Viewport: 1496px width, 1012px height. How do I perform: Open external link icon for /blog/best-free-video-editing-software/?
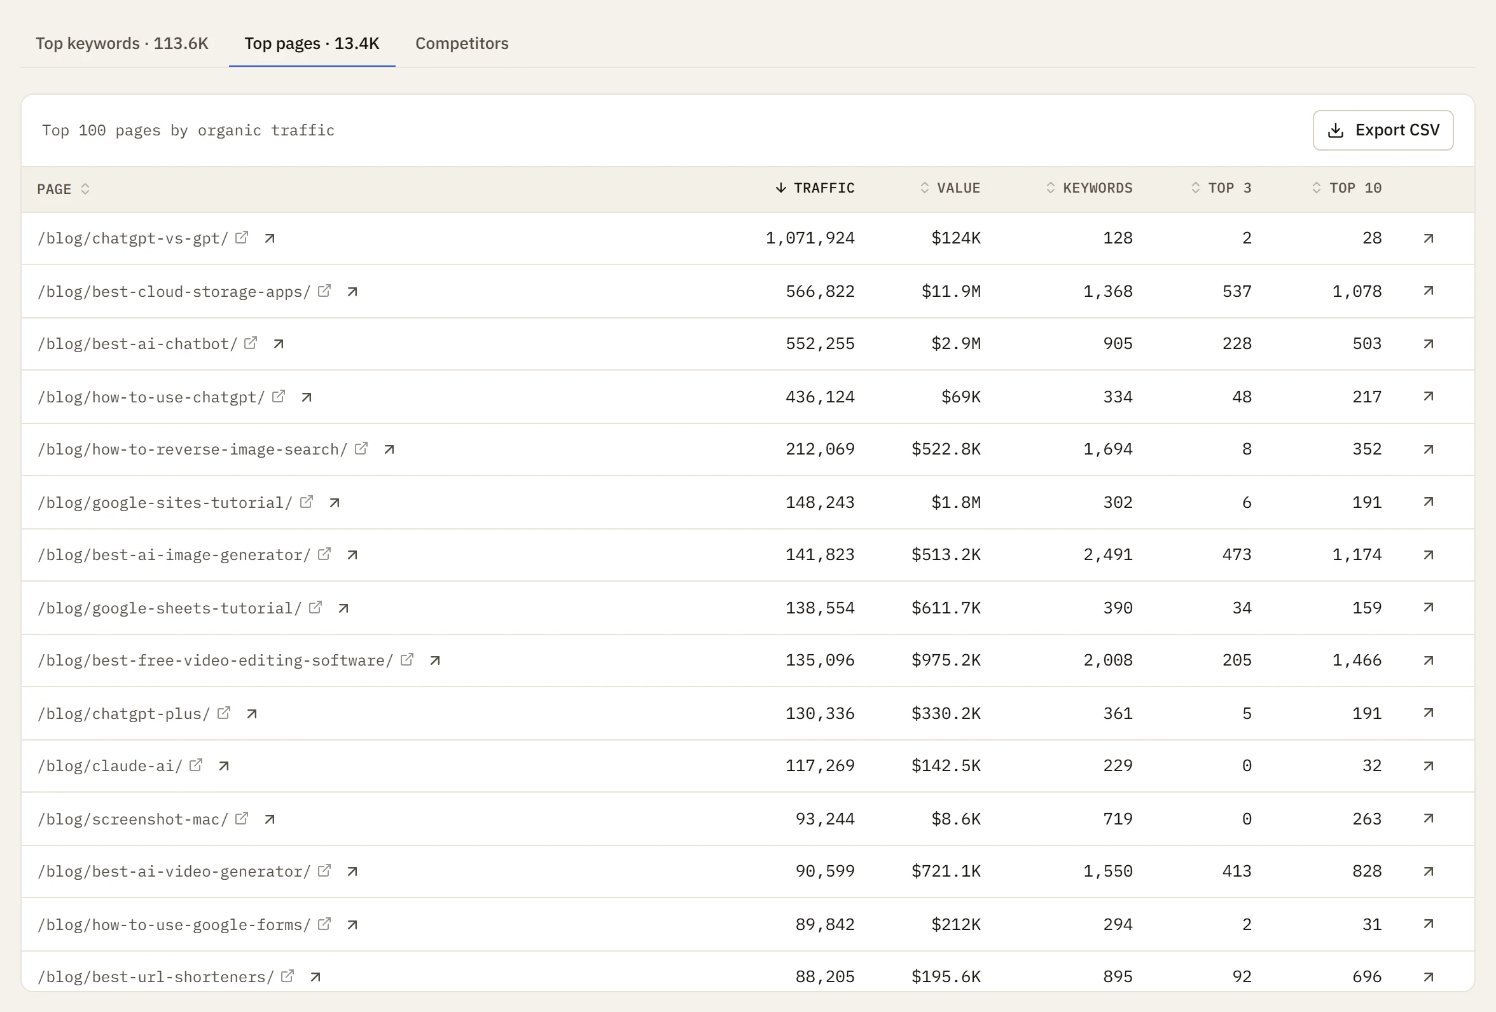[x=407, y=659]
